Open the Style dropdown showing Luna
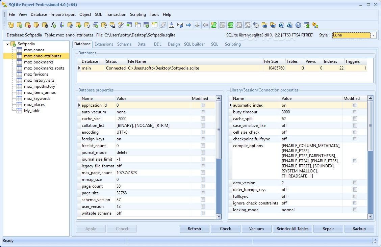Viewport: 381px width, 247px height. (x=374, y=35)
